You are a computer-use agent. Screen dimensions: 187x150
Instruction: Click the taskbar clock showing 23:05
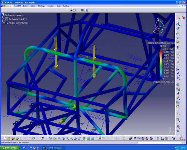[x=183, y=148]
